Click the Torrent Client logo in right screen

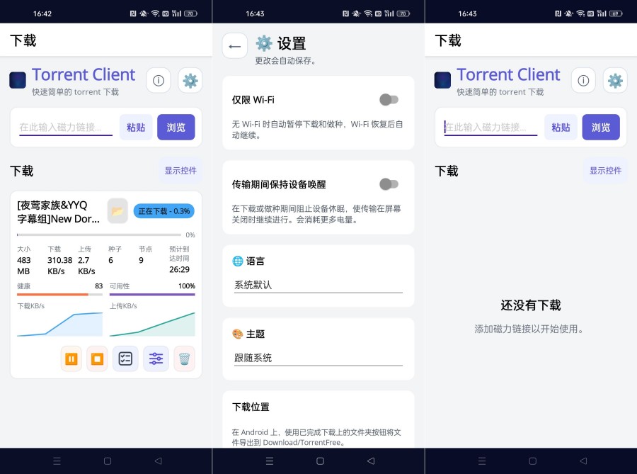click(443, 80)
